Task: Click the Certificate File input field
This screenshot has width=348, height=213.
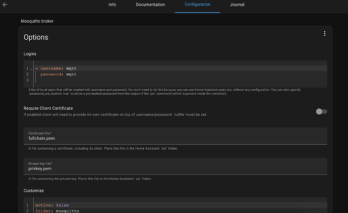Action: click(x=176, y=136)
